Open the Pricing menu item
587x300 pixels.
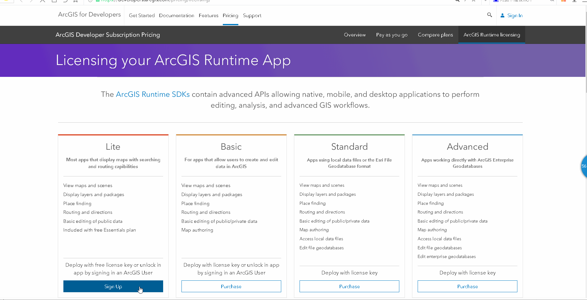[x=230, y=16]
